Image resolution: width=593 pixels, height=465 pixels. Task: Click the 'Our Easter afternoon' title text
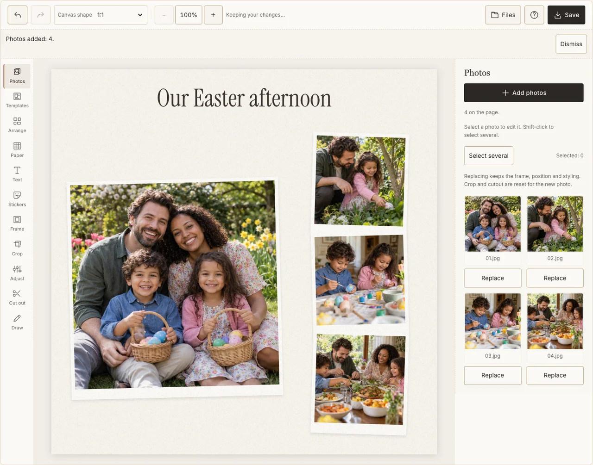pyautogui.click(x=244, y=98)
